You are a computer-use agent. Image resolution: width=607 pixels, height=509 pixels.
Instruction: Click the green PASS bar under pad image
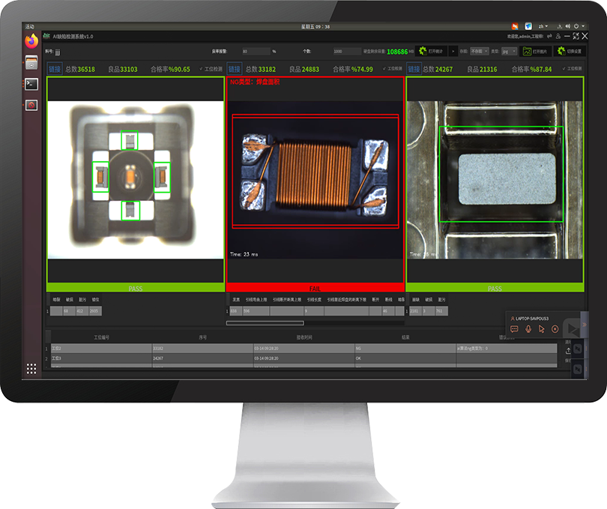[495, 288]
